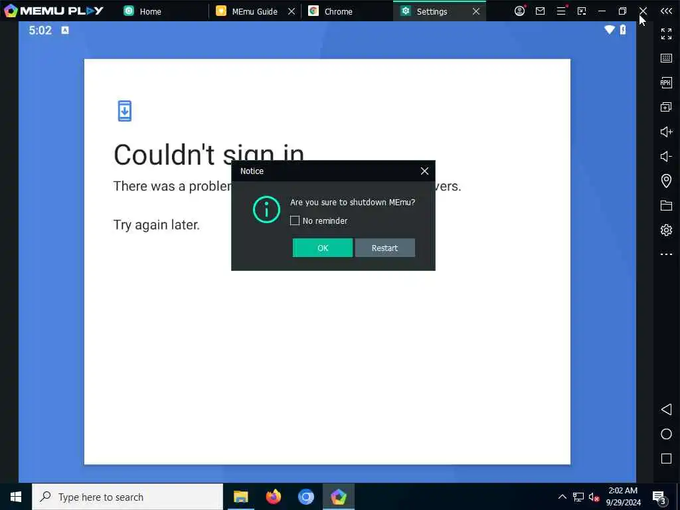
Task: Select the Settings tab
Action: (x=432, y=11)
